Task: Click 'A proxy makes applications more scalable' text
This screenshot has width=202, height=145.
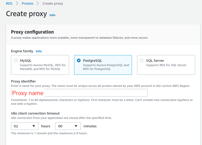Action: click(x=80, y=38)
